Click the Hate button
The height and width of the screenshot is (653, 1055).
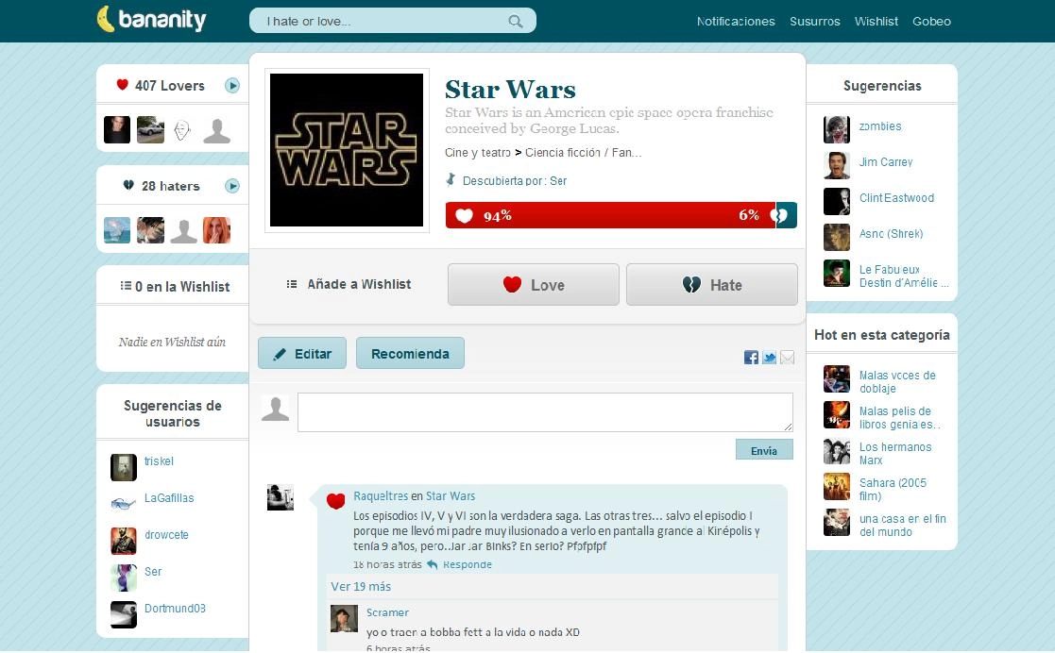(712, 284)
